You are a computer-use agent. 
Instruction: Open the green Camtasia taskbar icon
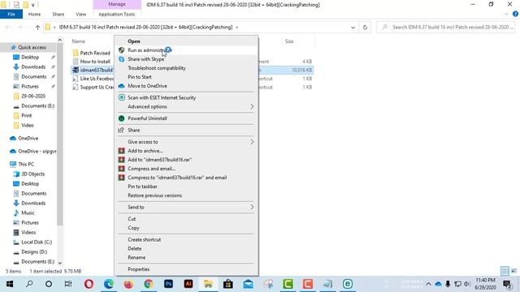(x=288, y=284)
